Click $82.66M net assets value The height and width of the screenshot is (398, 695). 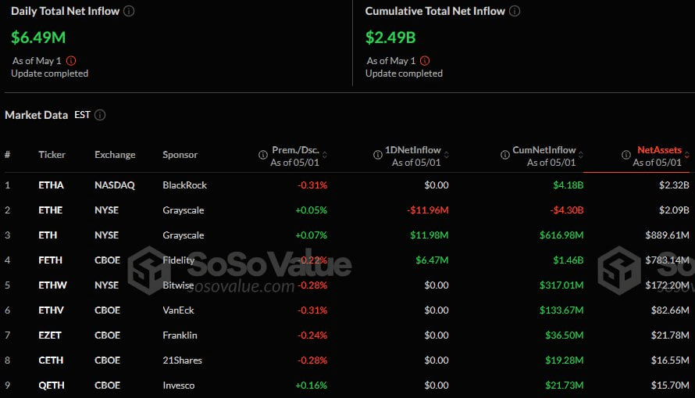tap(670, 310)
